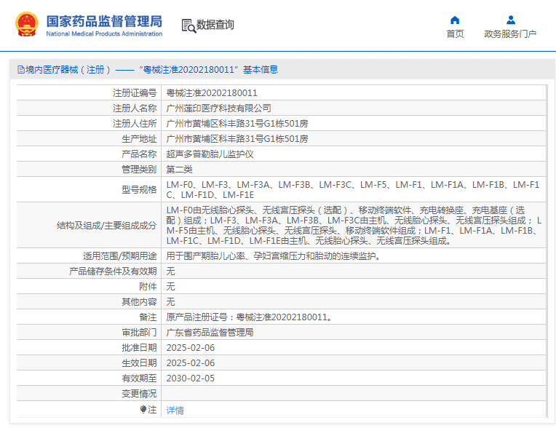The image size is (556, 428).
Task: Click the bulb icon beside 注
Action: (x=143, y=410)
